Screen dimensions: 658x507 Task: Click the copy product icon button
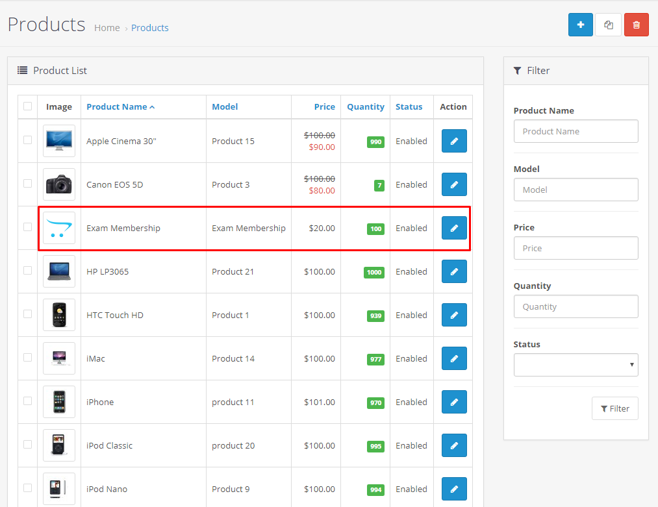tap(609, 25)
